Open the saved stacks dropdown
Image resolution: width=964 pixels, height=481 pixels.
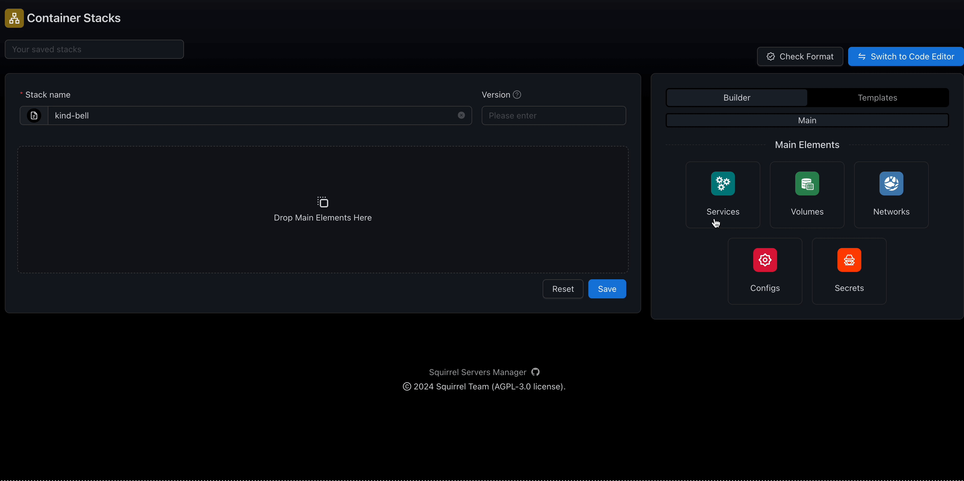click(94, 49)
